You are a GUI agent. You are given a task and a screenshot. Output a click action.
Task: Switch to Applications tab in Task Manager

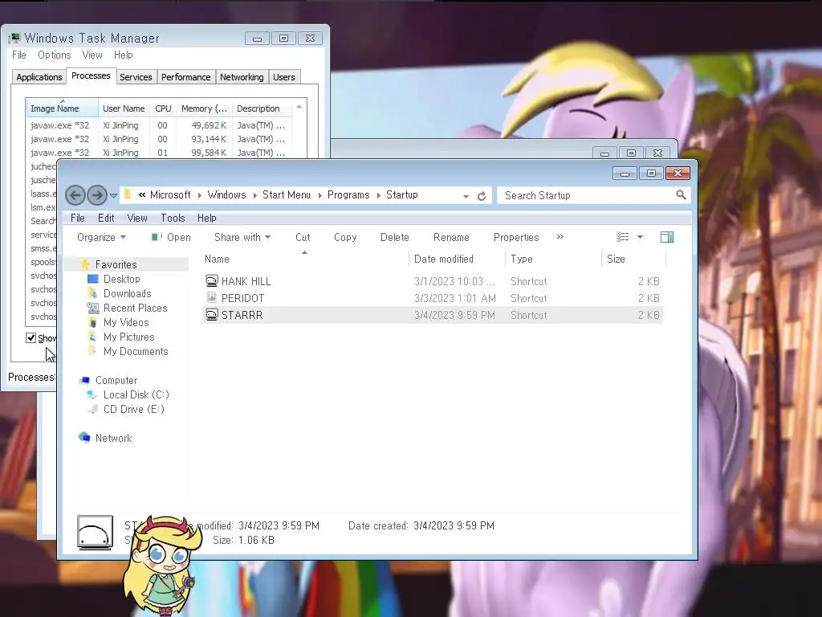click(x=39, y=77)
